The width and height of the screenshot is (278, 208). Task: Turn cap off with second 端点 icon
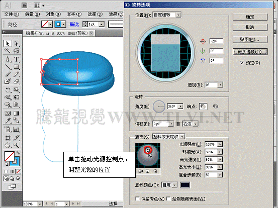(215, 107)
